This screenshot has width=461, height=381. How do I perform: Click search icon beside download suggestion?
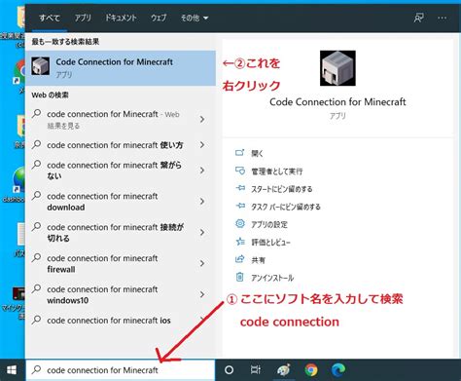click(x=36, y=196)
